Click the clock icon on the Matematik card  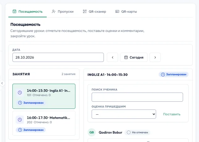coord(20,120)
